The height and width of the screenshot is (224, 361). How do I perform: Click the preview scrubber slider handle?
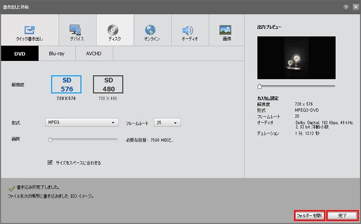coord(260,86)
